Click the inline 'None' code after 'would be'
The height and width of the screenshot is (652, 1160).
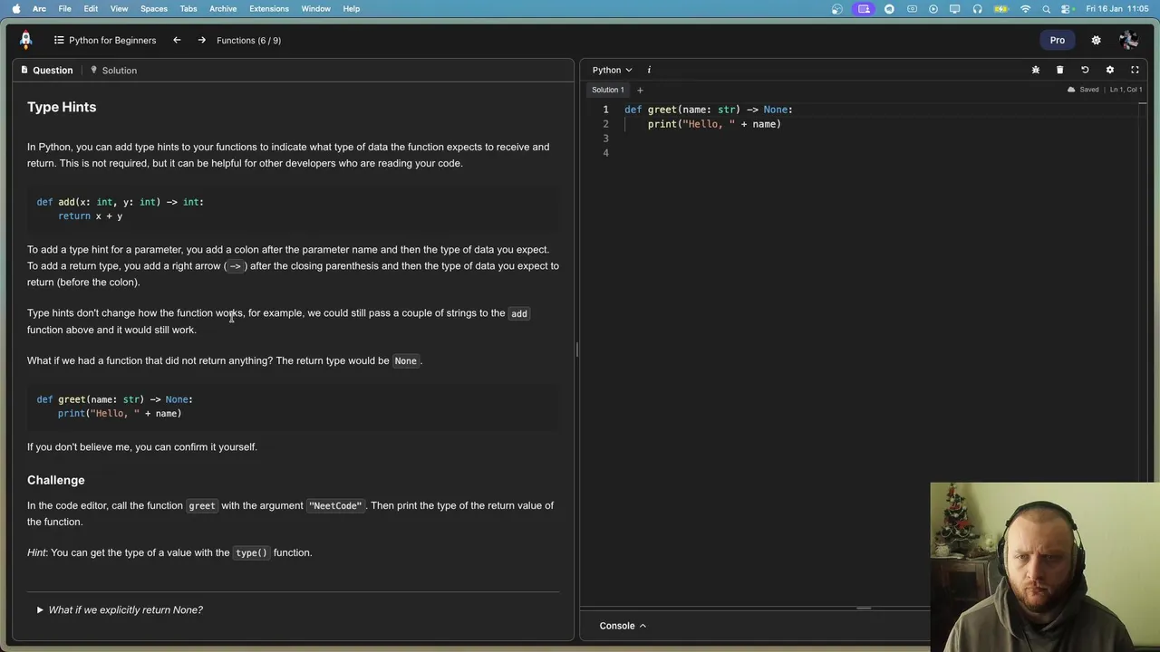coord(405,360)
